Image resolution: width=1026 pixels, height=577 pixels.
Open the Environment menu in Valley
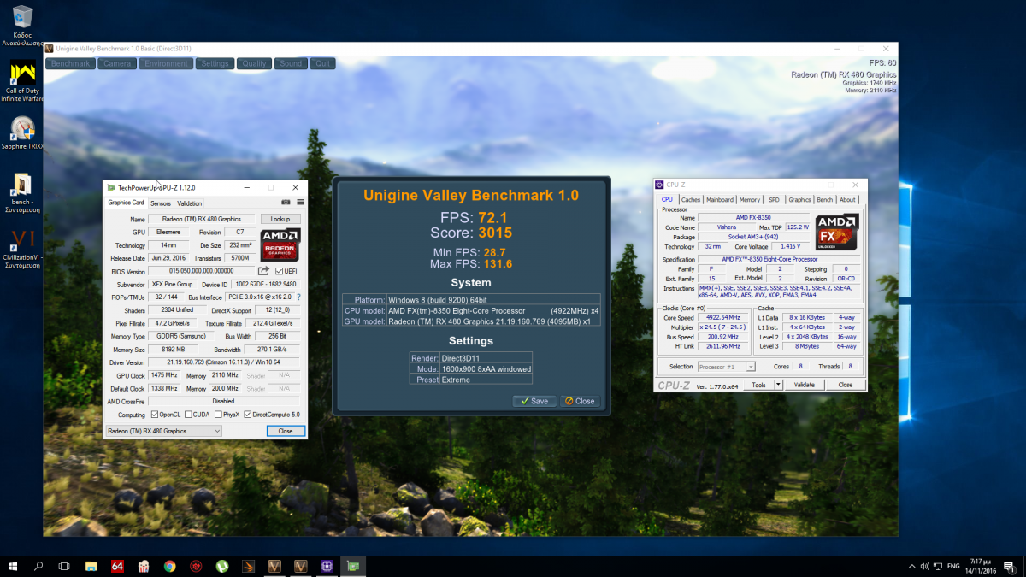166,63
